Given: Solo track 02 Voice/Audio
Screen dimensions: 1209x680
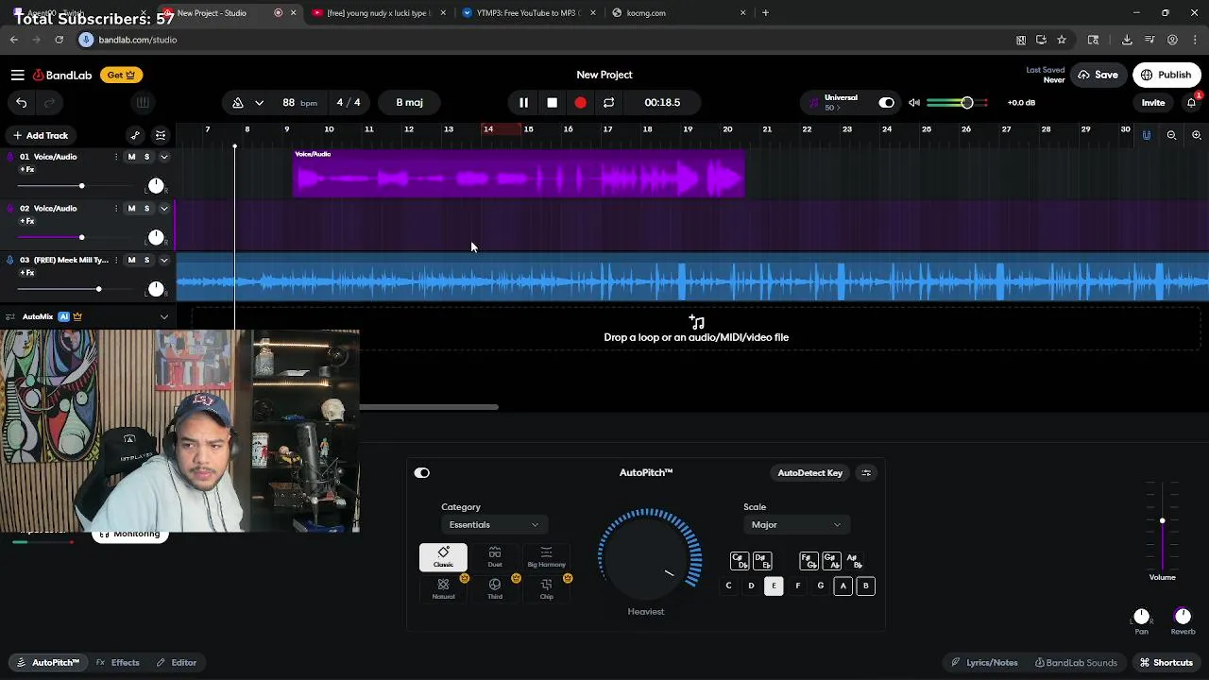Looking at the screenshot, I should (x=146, y=209).
